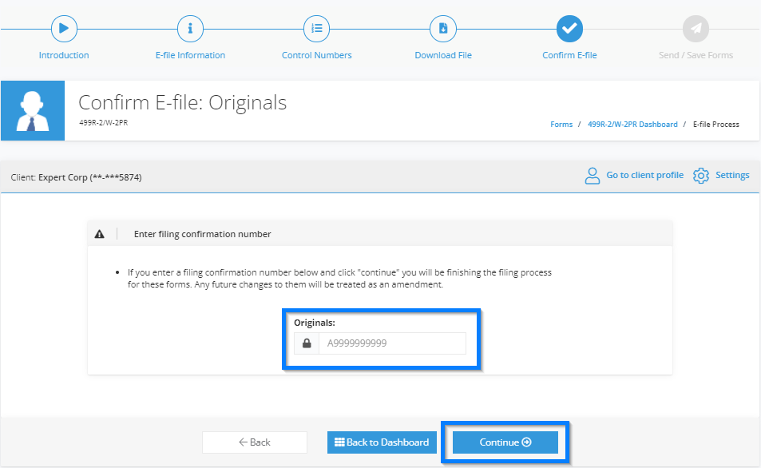Switch to the Download File step label

(x=443, y=55)
